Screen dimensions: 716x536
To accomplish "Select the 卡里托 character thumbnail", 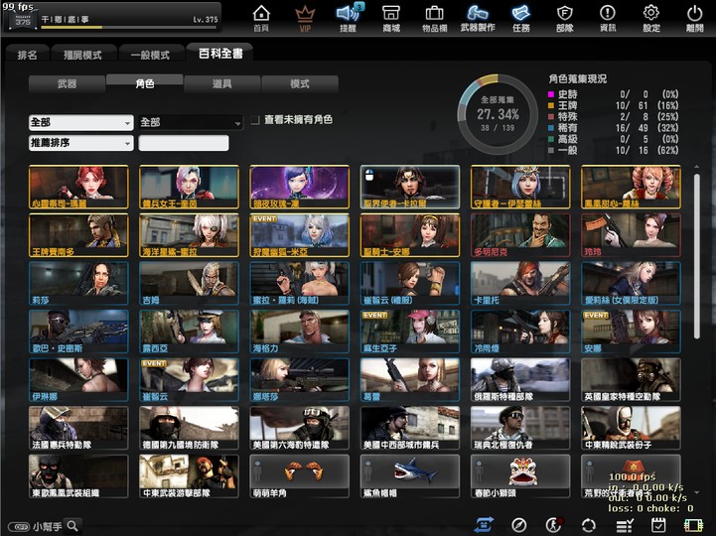I will [x=520, y=283].
